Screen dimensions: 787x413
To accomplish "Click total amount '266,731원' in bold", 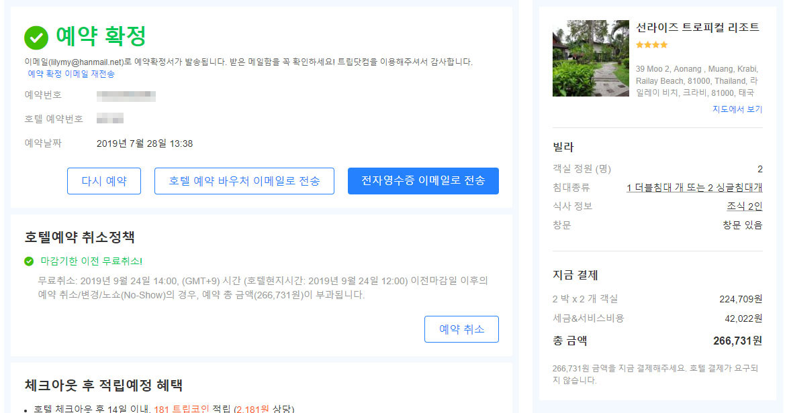I will coord(737,341).
